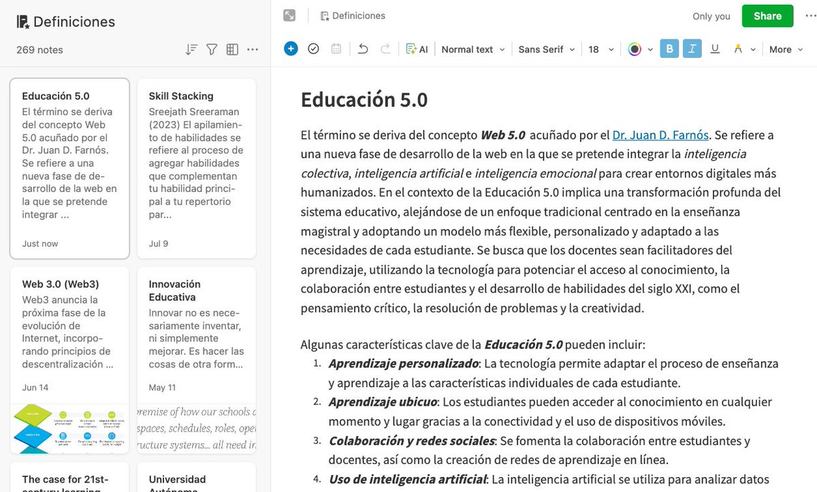Click the blue insert plus button
Image resolution: width=817 pixels, height=492 pixels.
pos(291,49)
